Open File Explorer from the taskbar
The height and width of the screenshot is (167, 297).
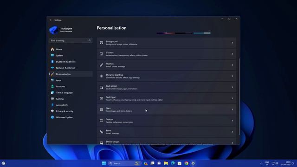pos(166,163)
